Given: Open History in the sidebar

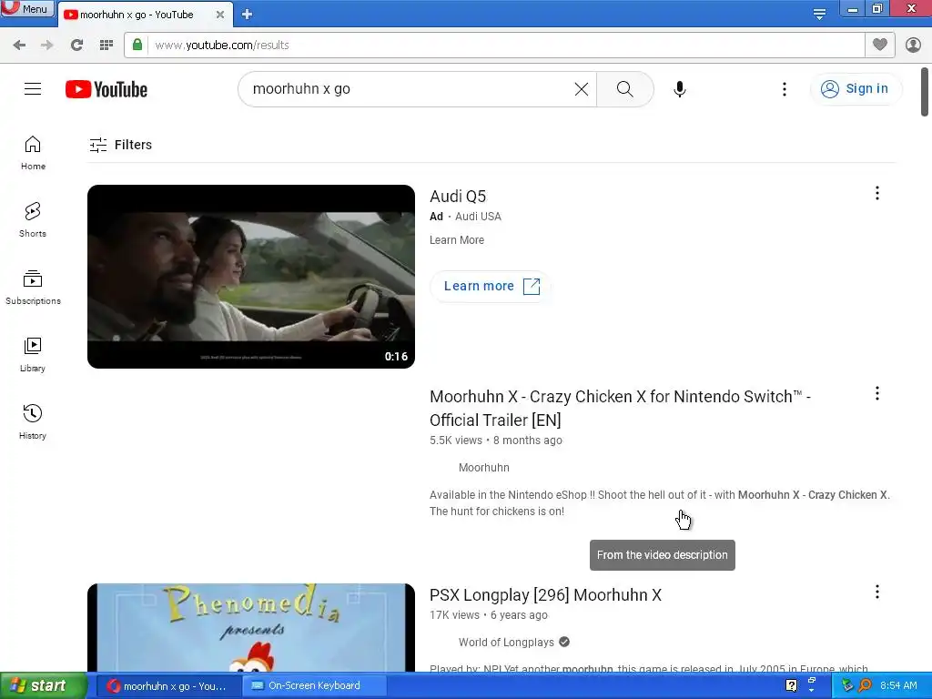Looking at the screenshot, I should click(x=33, y=422).
